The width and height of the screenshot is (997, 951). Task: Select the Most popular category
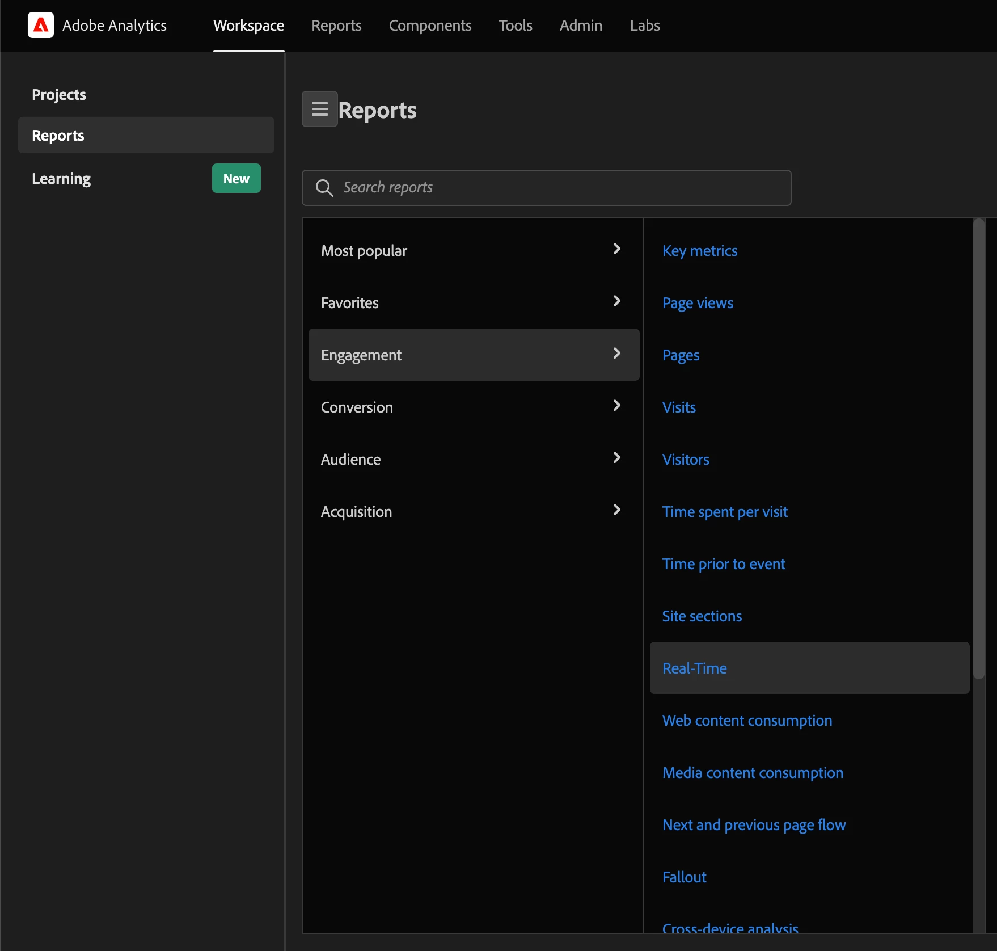[x=474, y=250]
